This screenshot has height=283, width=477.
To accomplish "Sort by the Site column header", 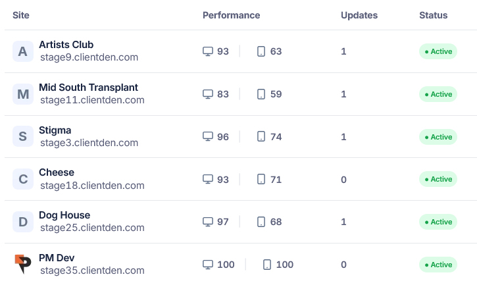I will click(x=21, y=15).
